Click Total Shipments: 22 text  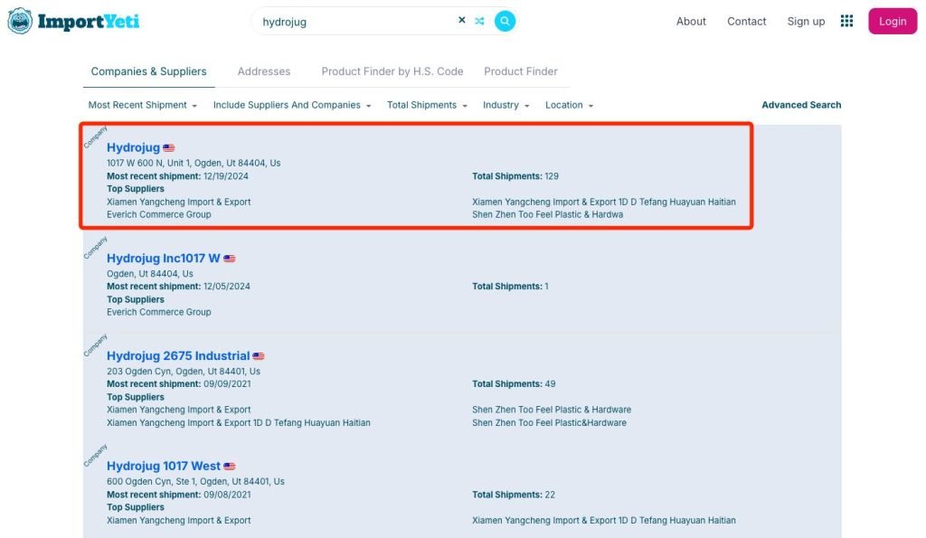[x=514, y=495]
